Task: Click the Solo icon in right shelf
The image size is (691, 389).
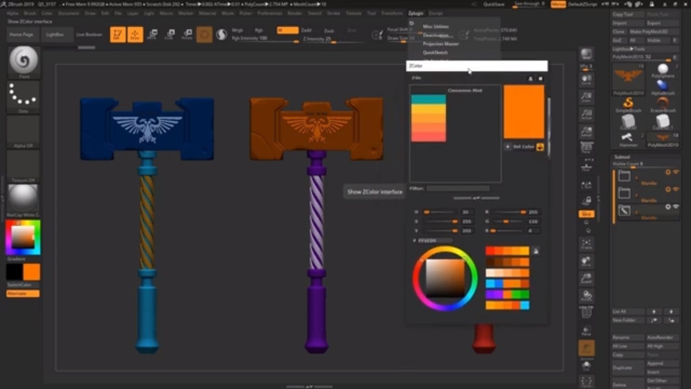Action: tap(586, 366)
